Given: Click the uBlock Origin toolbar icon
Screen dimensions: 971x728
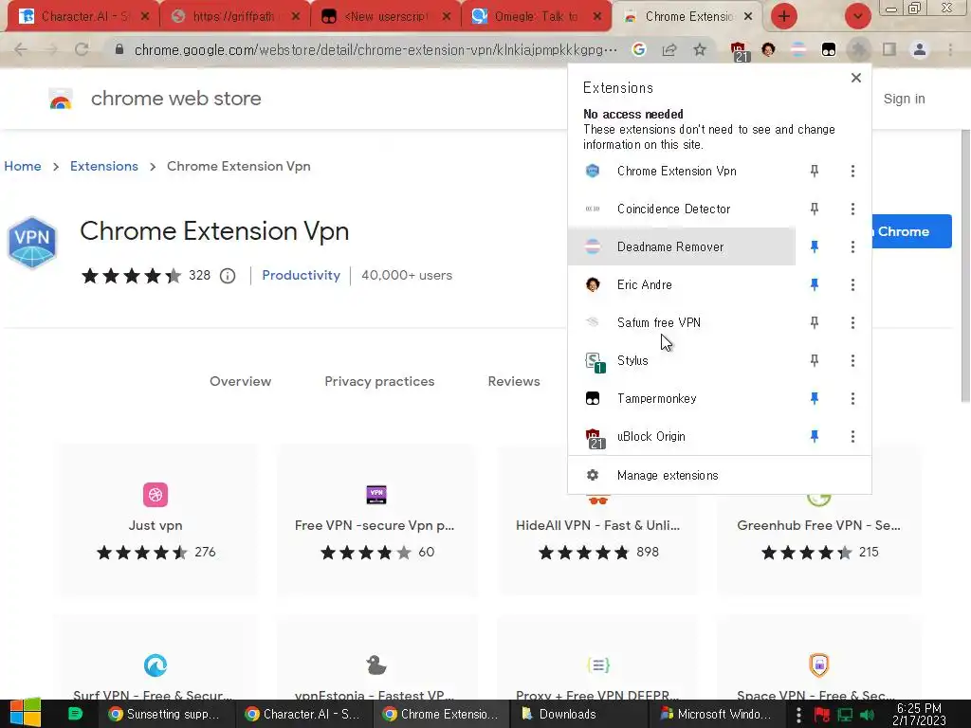Looking at the screenshot, I should click(740, 51).
